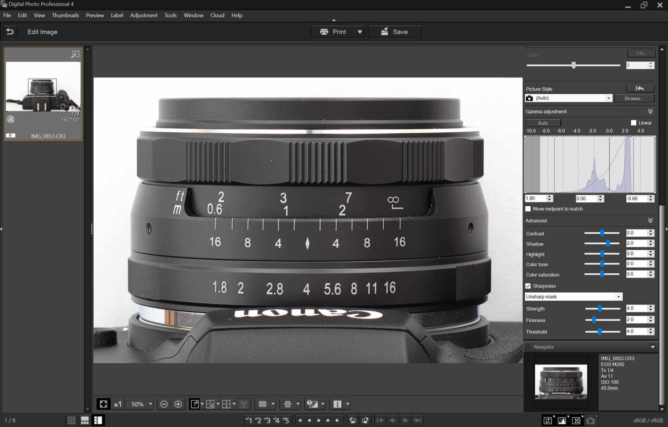The image size is (668, 427).
Task: Zoom out with minus magnifier
Action: pyautogui.click(x=164, y=404)
